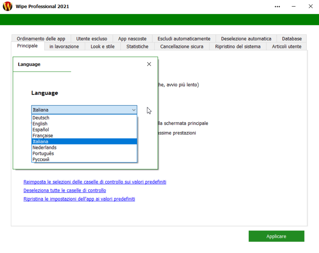The width and height of the screenshot is (319, 253).
Task: Choose Русский in the language list
Action: (x=84, y=159)
